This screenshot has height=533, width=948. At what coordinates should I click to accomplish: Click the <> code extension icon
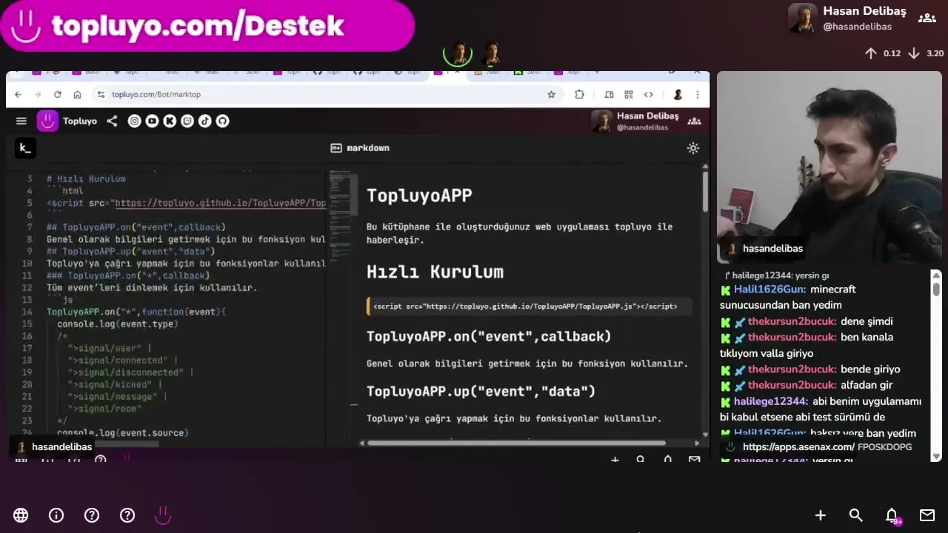click(649, 94)
